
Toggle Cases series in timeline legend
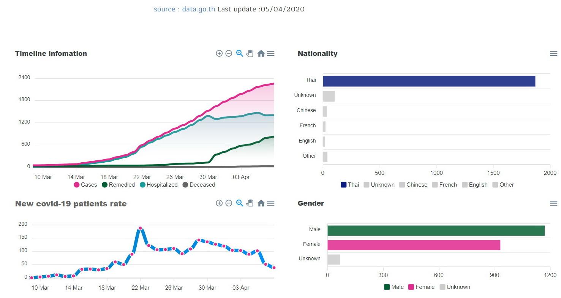[86, 185]
